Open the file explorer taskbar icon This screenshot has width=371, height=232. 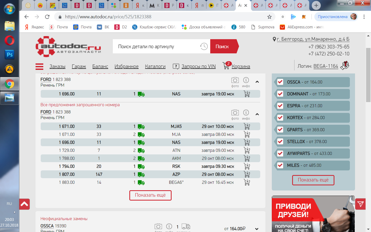point(10,26)
